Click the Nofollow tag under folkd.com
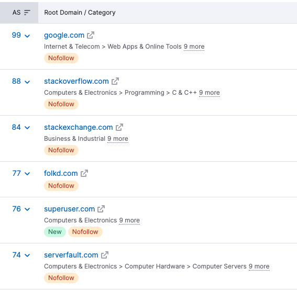 point(61,186)
